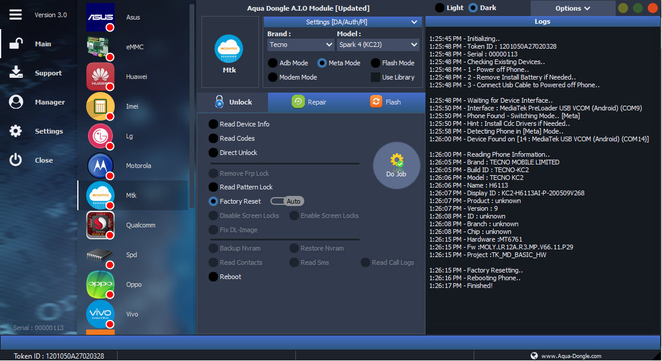Select Read Pattern Lock option
Screen dimensions: 662x361
coord(241,187)
